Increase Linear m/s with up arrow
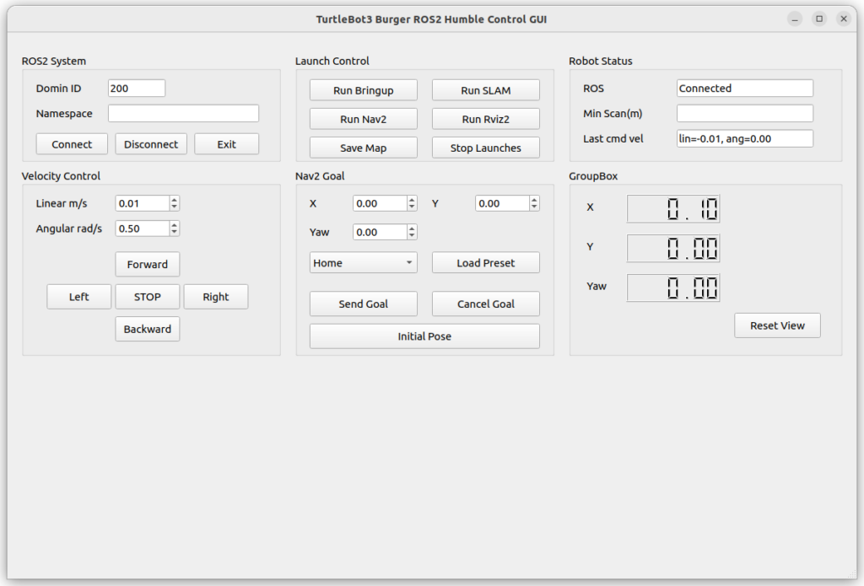 [174, 199]
